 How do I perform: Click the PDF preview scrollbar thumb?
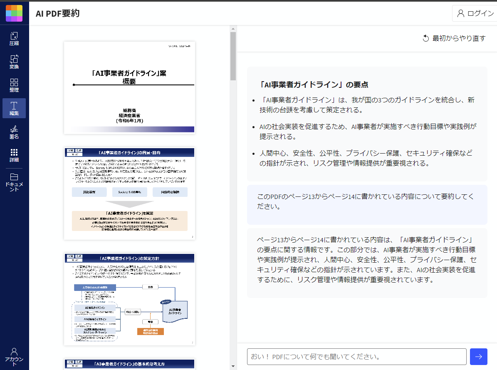coord(233,56)
